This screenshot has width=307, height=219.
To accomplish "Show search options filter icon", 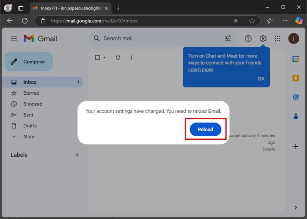I will 228,38.
